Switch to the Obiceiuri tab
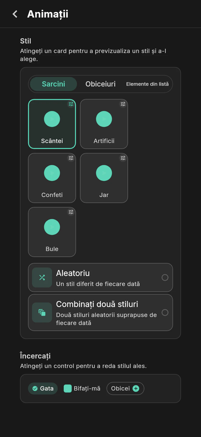Viewport: 201px width, 437px height. (x=100, y=84)
